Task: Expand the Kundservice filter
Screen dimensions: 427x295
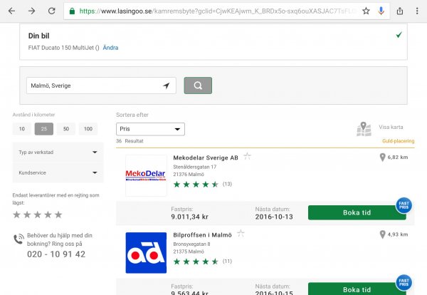Action: pos(56,172)
